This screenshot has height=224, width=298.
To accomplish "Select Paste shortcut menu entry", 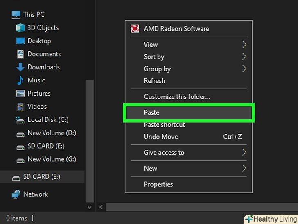I will coord(165,125).
